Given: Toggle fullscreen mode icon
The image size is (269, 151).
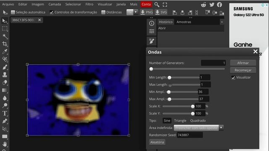Looking at the screenshot, I should pos(165,5).
